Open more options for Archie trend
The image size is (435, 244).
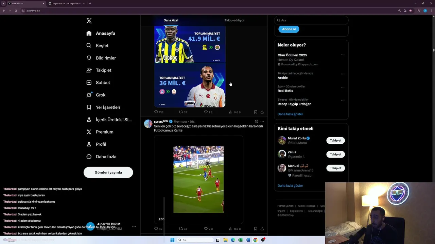(x=343, y=74)
